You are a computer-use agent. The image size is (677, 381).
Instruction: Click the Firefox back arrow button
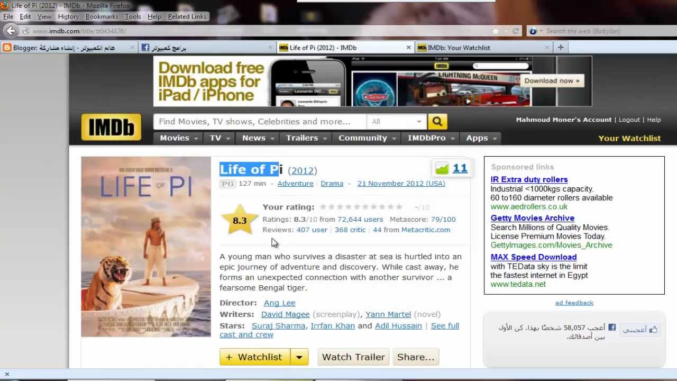pyautogui.click(x=11, y=31)
